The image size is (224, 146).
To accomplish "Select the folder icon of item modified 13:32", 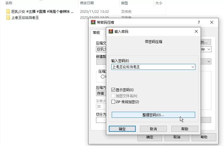I will (8, 12).
